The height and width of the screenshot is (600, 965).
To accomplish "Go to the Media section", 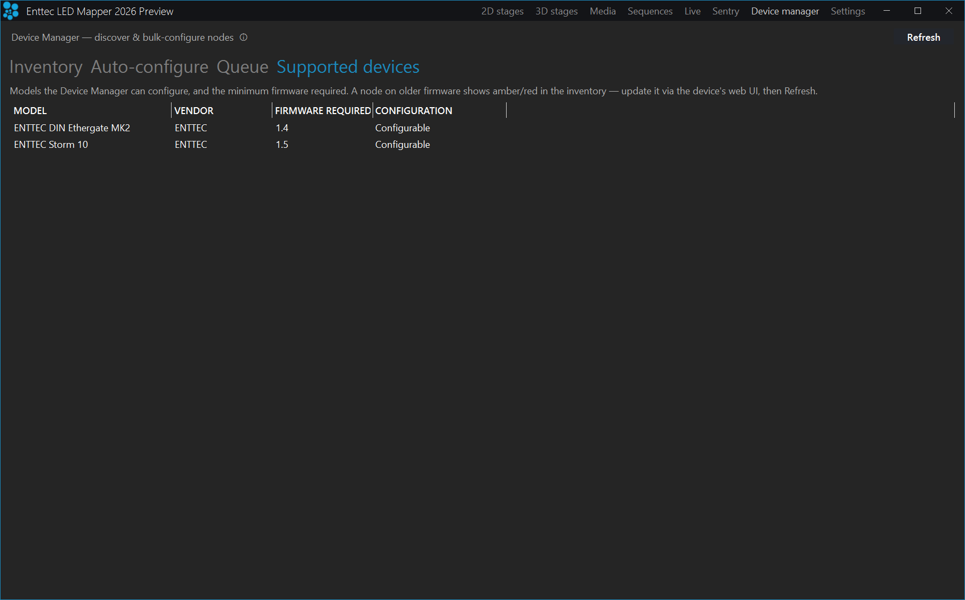I will click(603, 11).
